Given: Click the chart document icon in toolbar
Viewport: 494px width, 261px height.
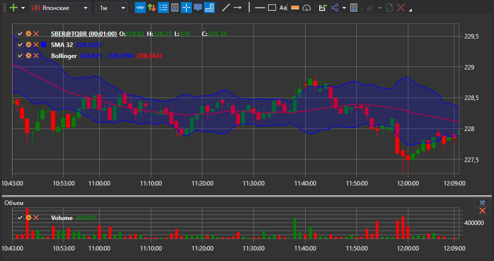Looking at the screenshot, I should [x=389, y=7].
